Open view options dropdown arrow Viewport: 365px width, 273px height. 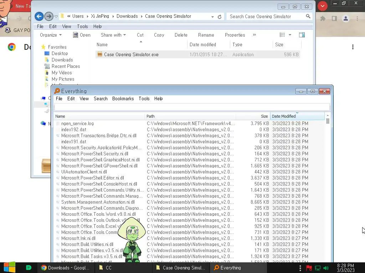click(x=290, y=35)
